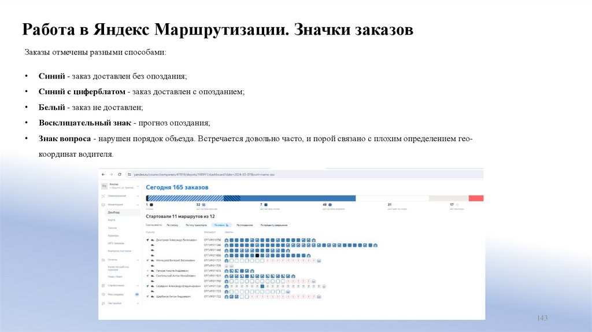Click the Мессенджер unread badge
Screen dimensions: 592x332
137,294
